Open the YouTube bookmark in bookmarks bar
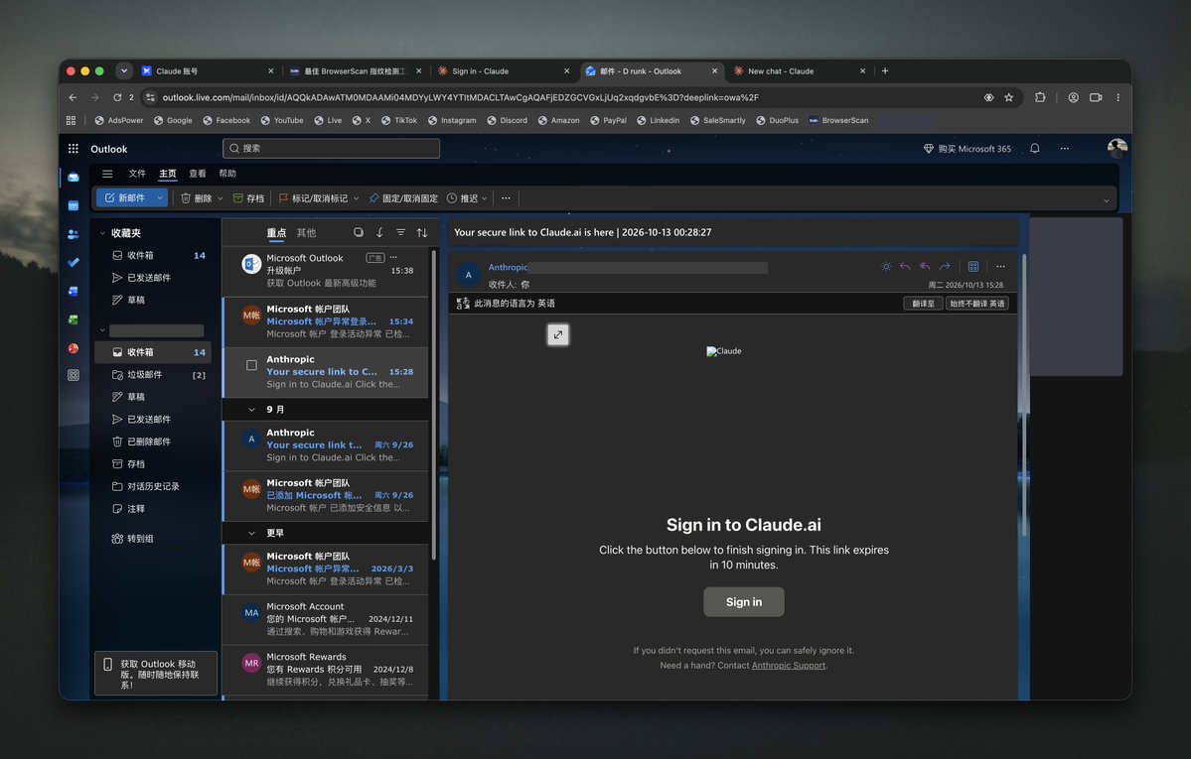This screenshot has width=1191, height=759. click(x=282, y=120)
